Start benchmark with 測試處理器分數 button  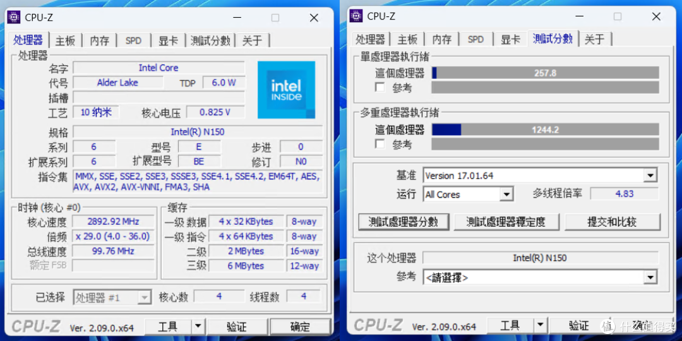(404, 222)
